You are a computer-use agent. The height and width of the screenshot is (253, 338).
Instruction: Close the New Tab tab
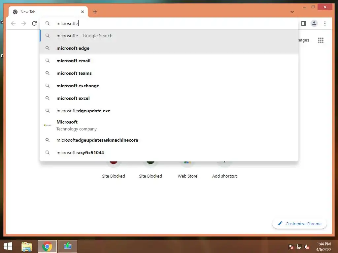click(x=82, y=12)
